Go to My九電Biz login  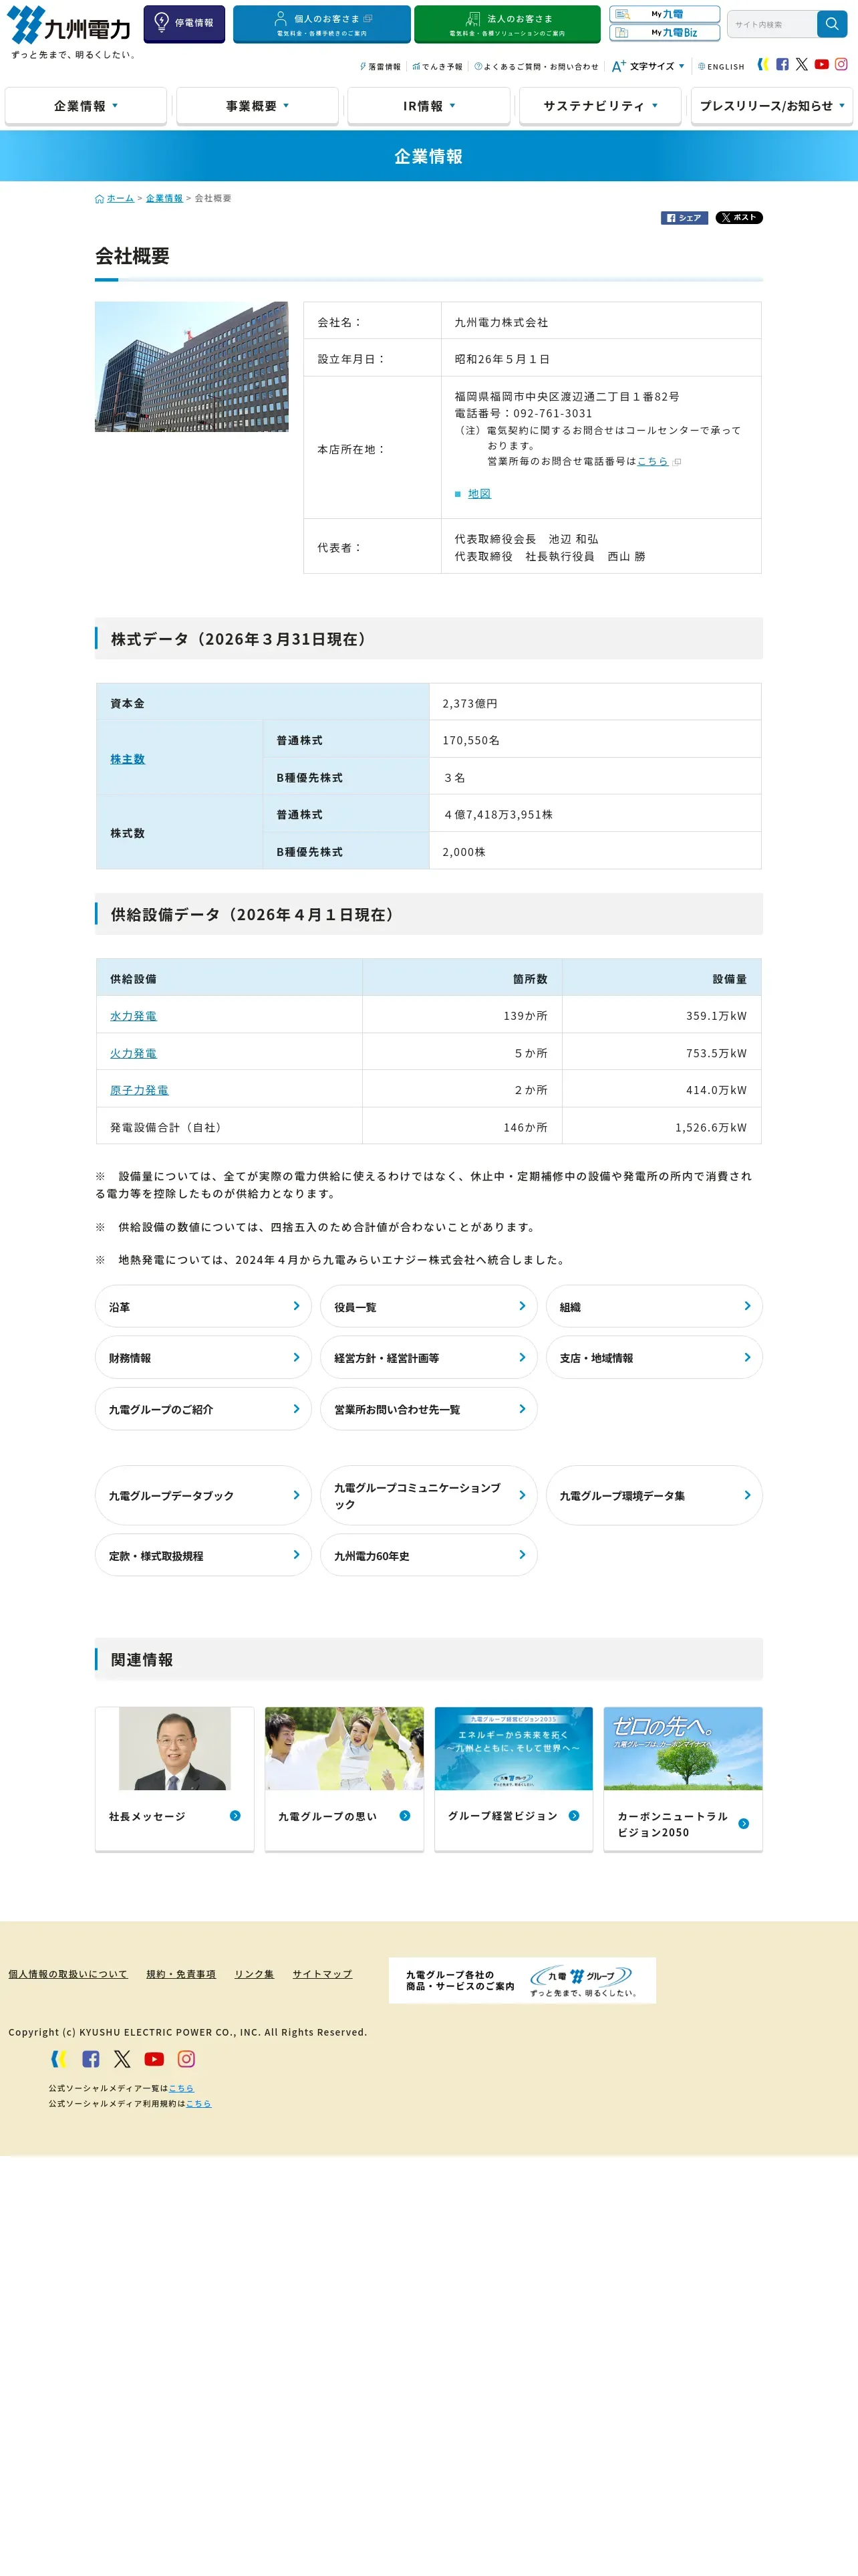coord(664,33)
